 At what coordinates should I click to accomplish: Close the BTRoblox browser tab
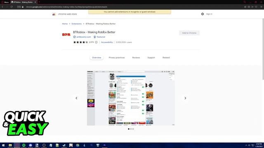click(x=35, y=2)
